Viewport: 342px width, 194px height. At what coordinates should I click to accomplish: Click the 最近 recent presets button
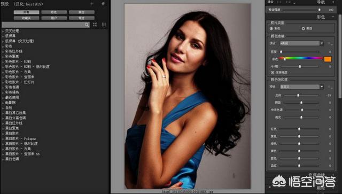coord(82,18)
